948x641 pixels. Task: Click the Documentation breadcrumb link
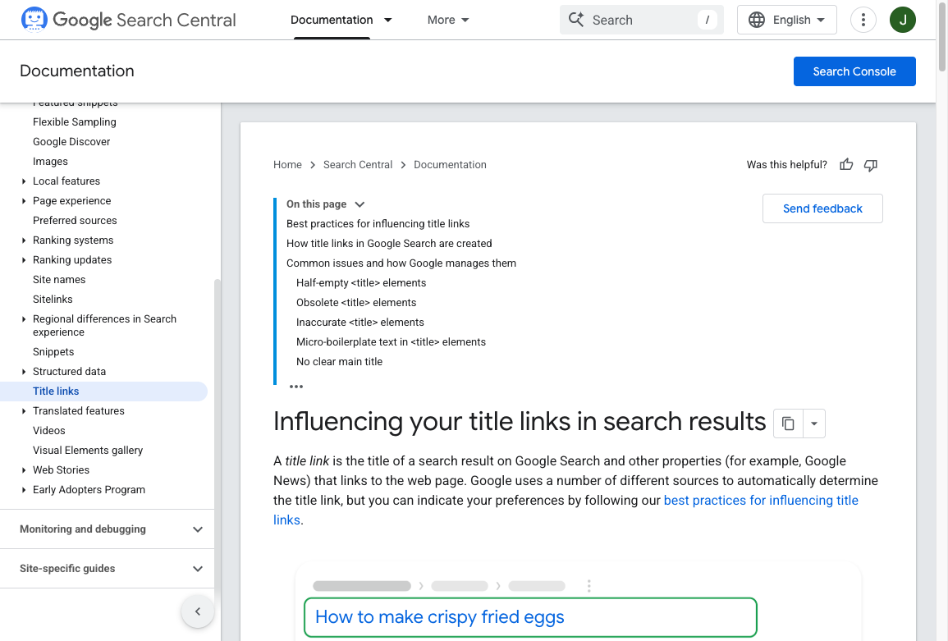pyautogui.click(x=450, y=164)
